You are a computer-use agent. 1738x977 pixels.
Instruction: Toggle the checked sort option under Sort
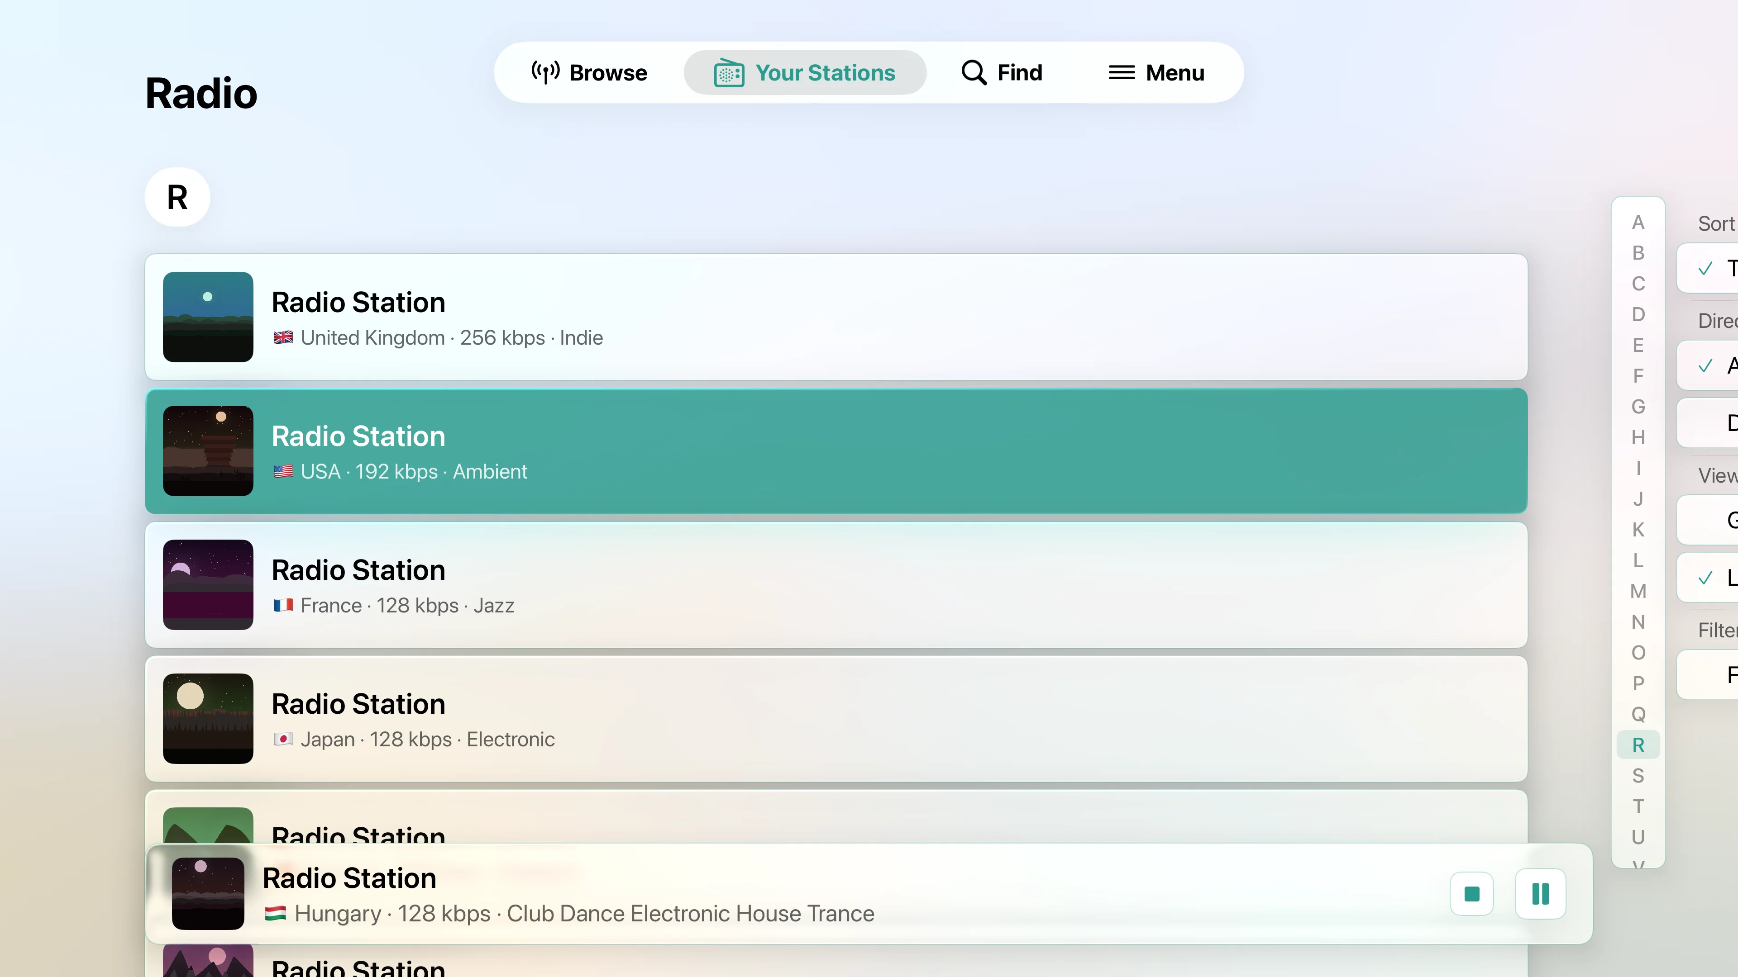[x=1710, y=268]
